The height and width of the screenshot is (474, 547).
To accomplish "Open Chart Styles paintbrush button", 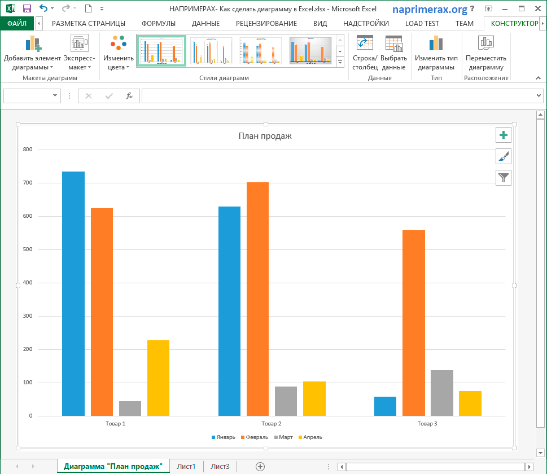I will coord(503,156).
